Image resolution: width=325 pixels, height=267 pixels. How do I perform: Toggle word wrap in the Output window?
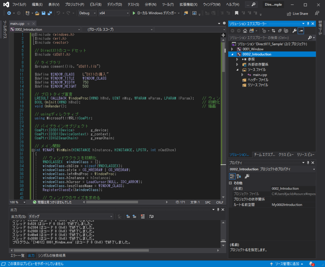pos(151,216)
